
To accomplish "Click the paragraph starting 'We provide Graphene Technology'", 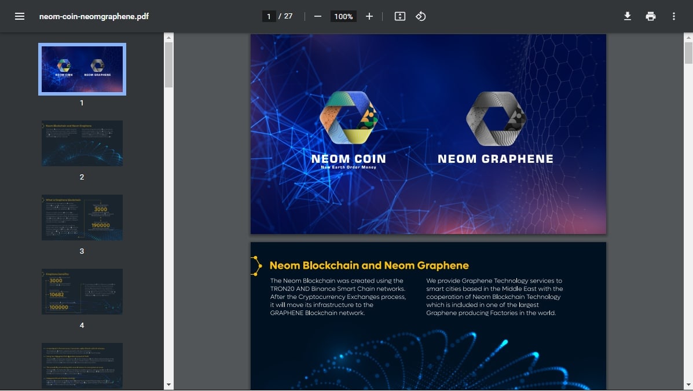I will 494,297.
